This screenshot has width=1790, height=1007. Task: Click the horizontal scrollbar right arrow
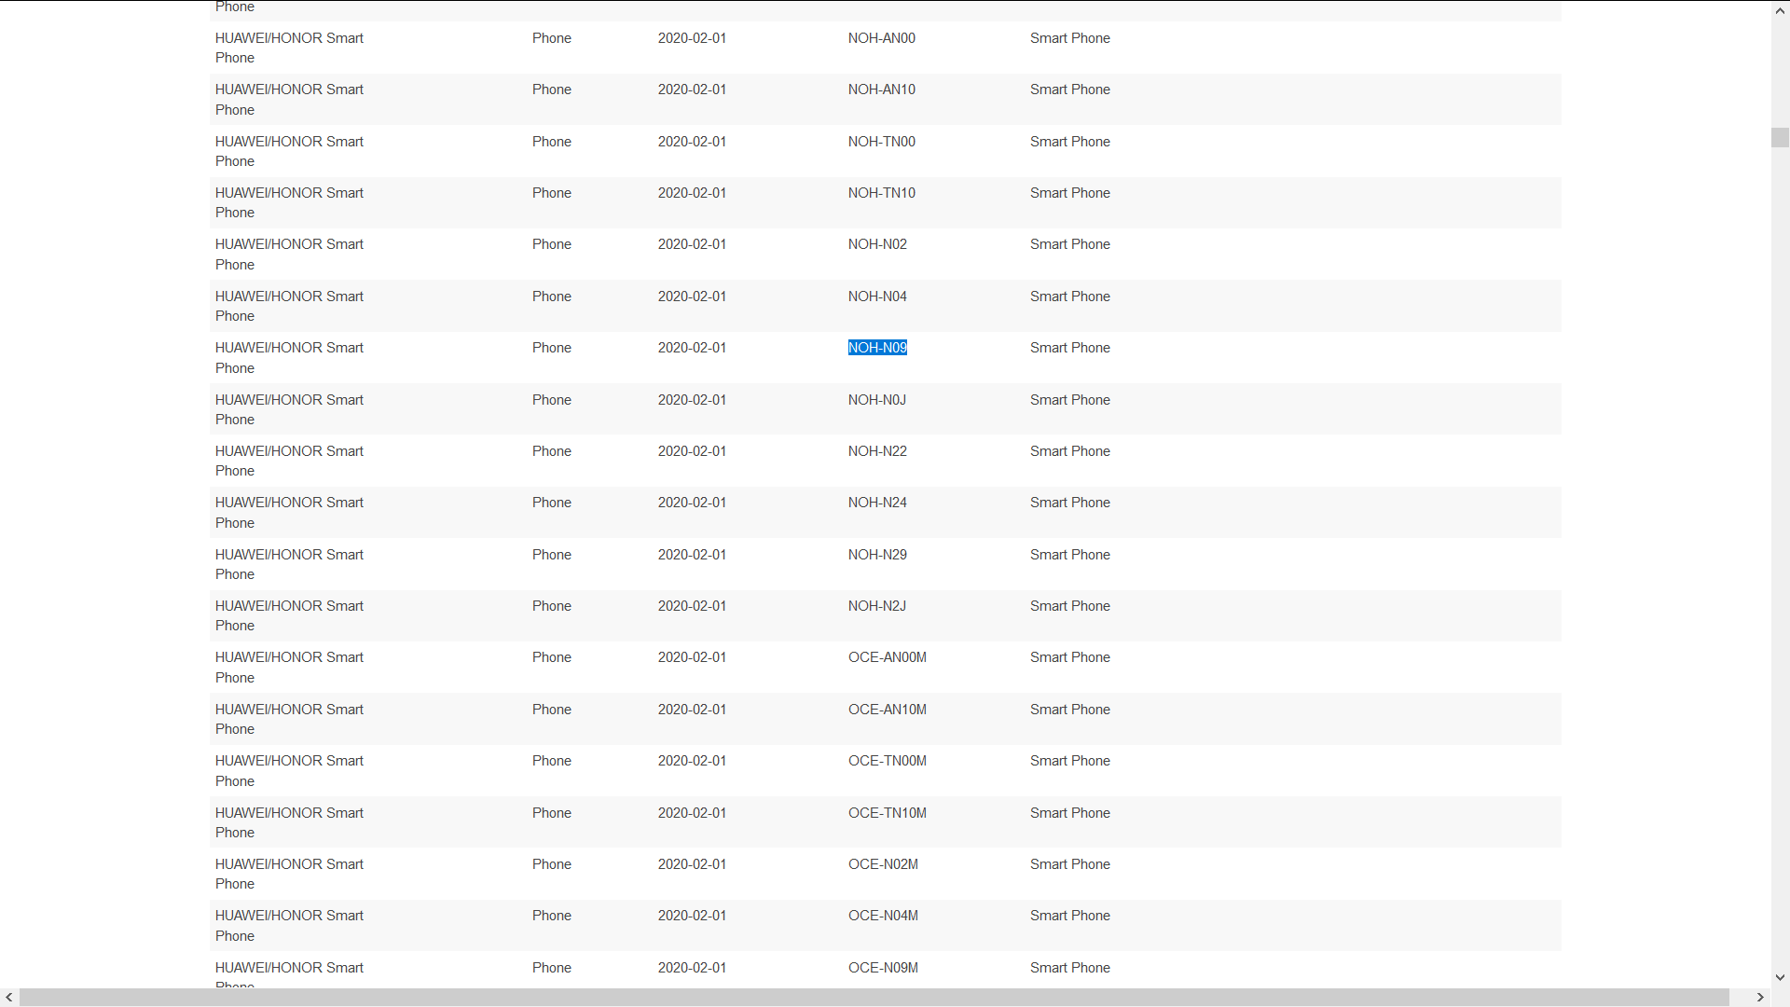click(x=1760, y=998)
